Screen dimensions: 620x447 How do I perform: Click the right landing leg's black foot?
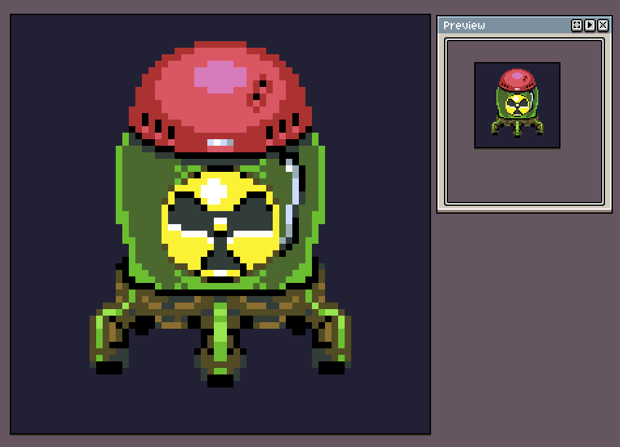(x=332, y=367)
